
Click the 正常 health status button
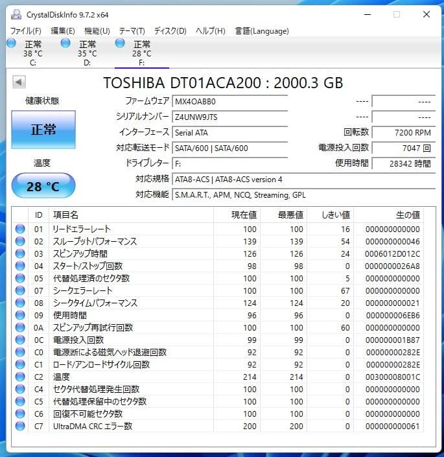pos(43,130)
